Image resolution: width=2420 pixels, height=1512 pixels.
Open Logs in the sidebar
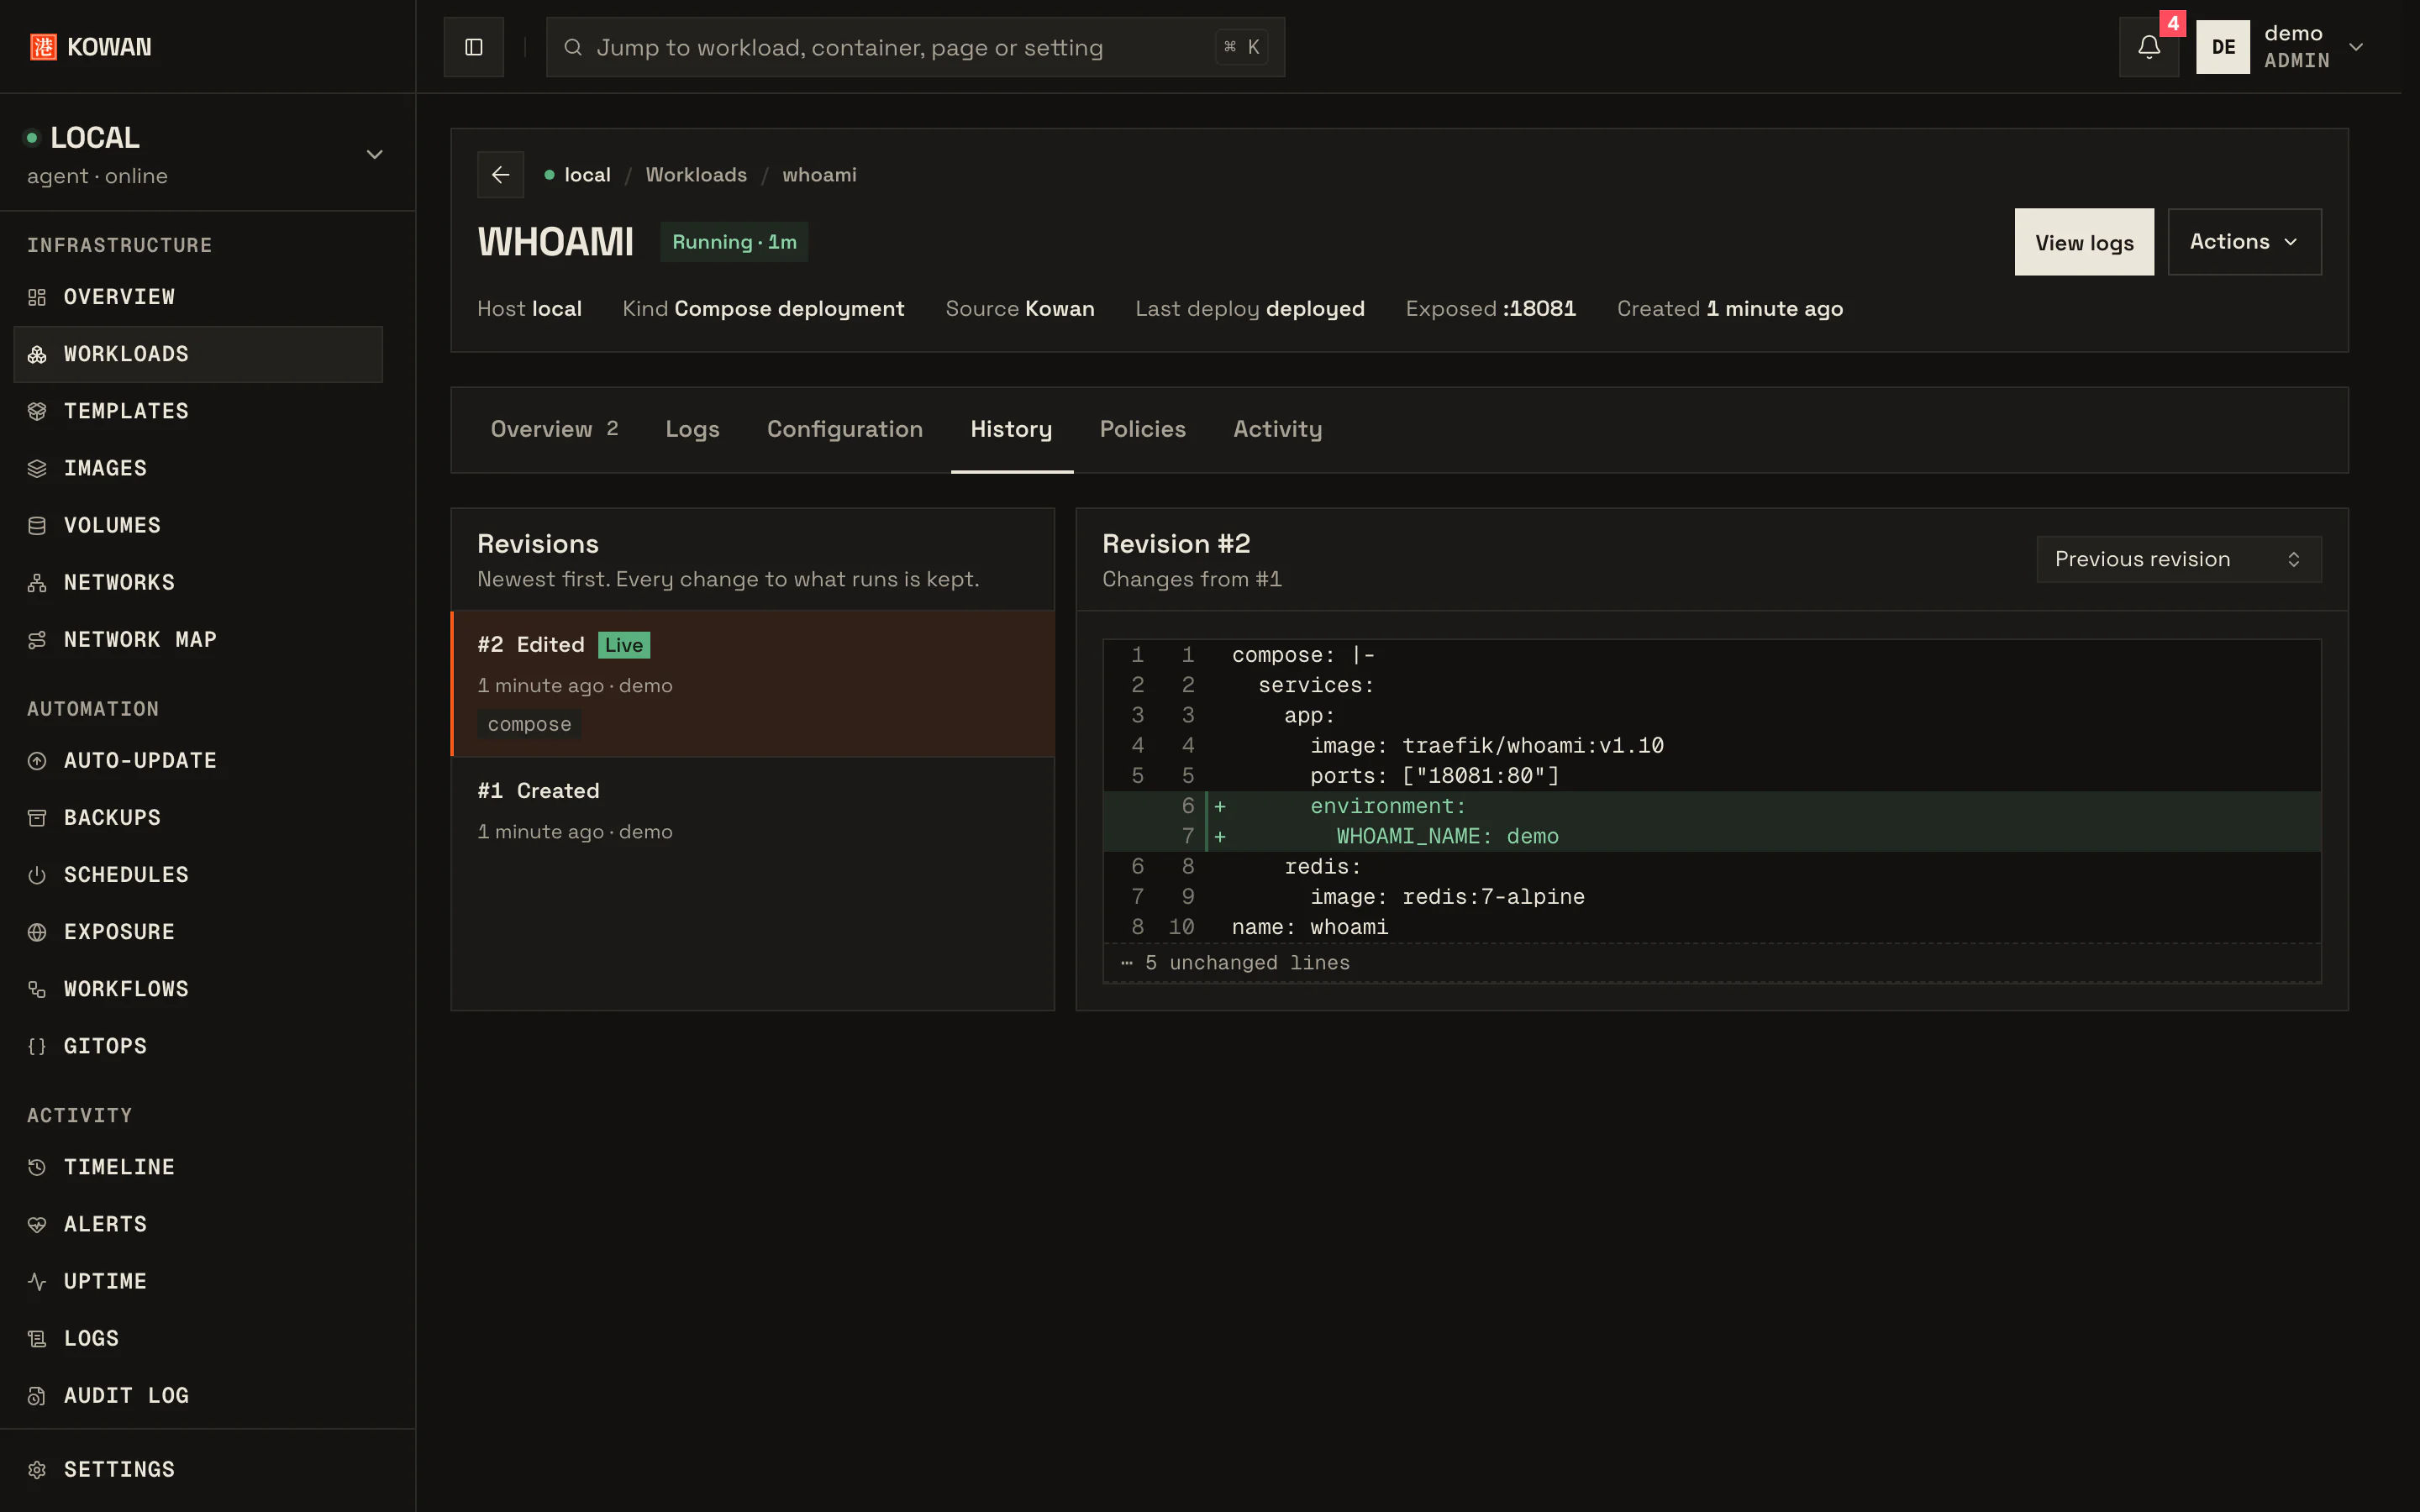pos(198,1337)
